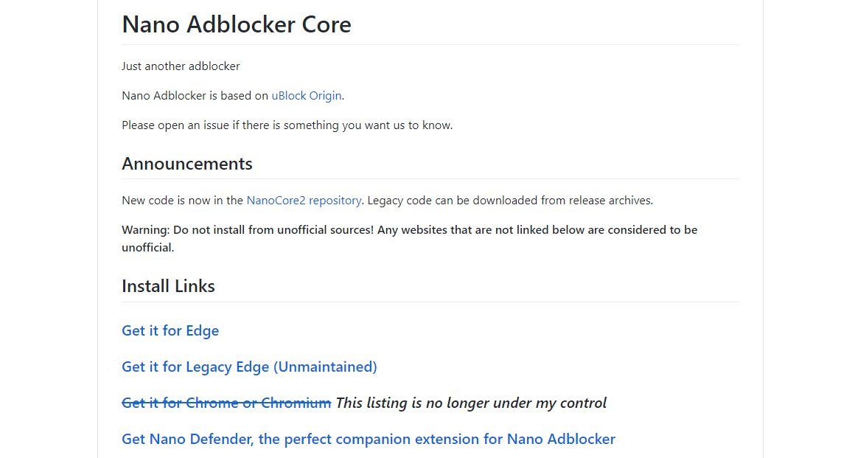
Task: Click the 'Please open an issue' sentence
Action: point(287,125)
